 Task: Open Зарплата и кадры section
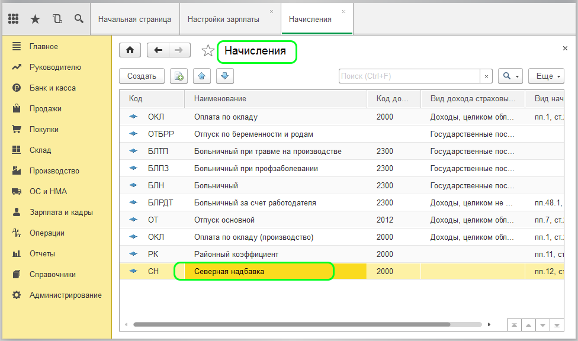(61, 212)
